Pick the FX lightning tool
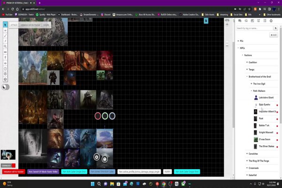 point(5,41)
